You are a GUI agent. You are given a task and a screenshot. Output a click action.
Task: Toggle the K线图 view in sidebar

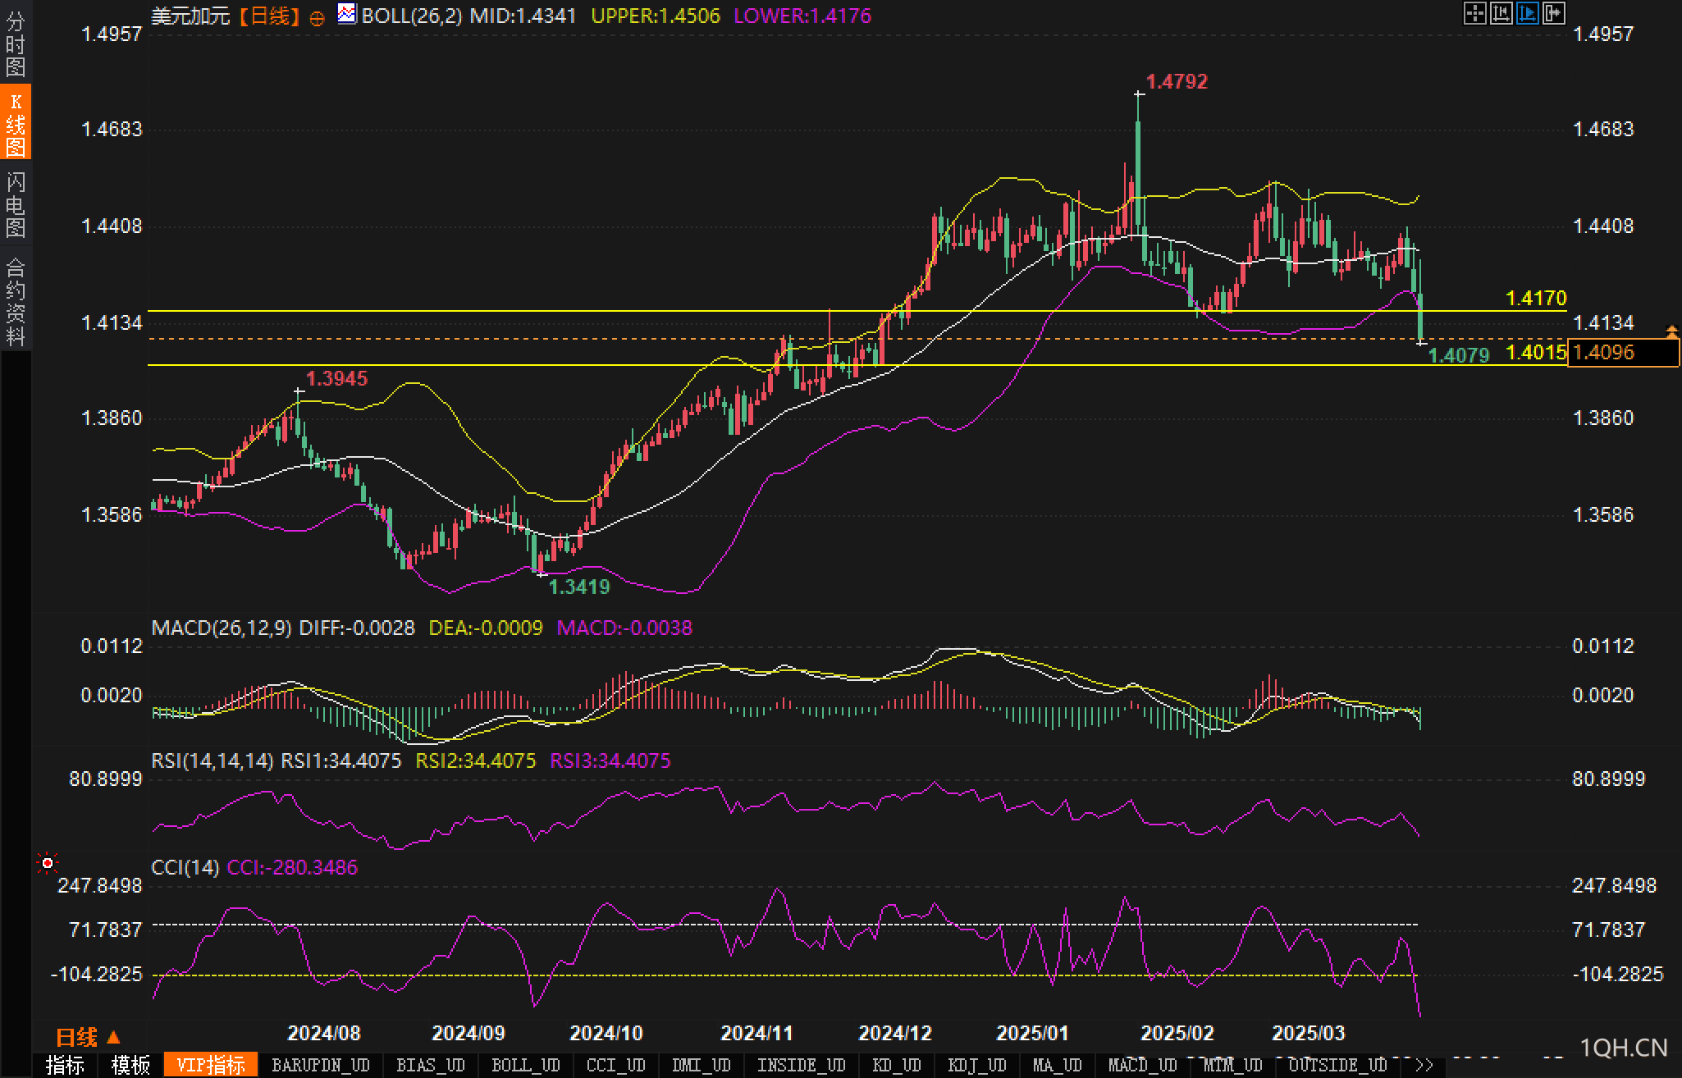(15, 124)
